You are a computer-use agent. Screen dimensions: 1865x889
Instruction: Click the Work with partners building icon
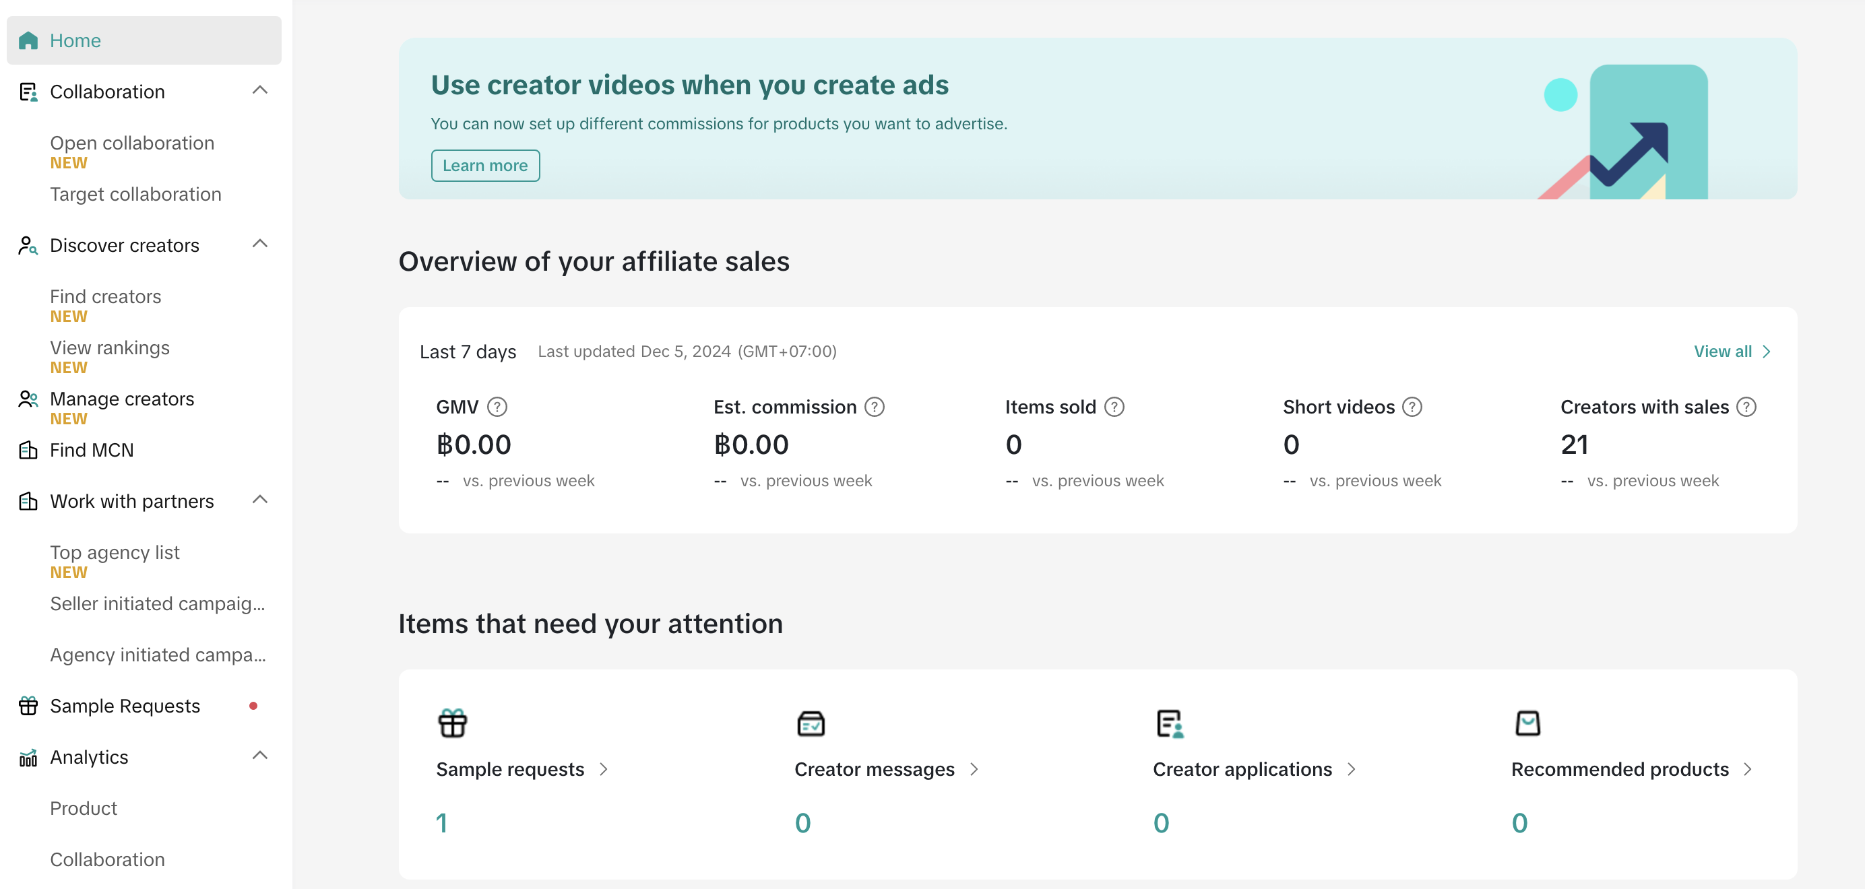click(28, 501)
